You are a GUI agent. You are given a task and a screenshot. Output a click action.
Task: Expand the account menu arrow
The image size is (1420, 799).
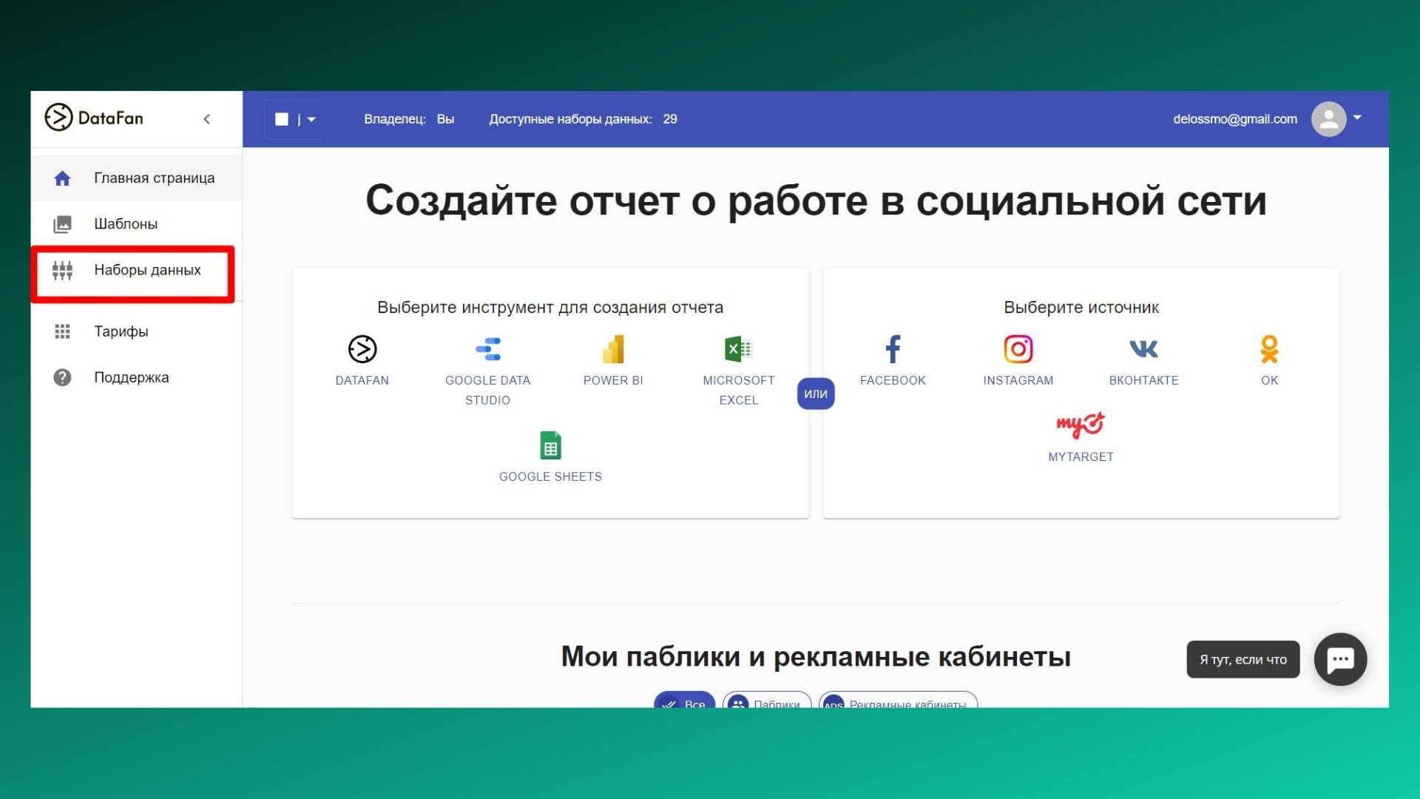pyautogui.click(x=1357, y=118)
